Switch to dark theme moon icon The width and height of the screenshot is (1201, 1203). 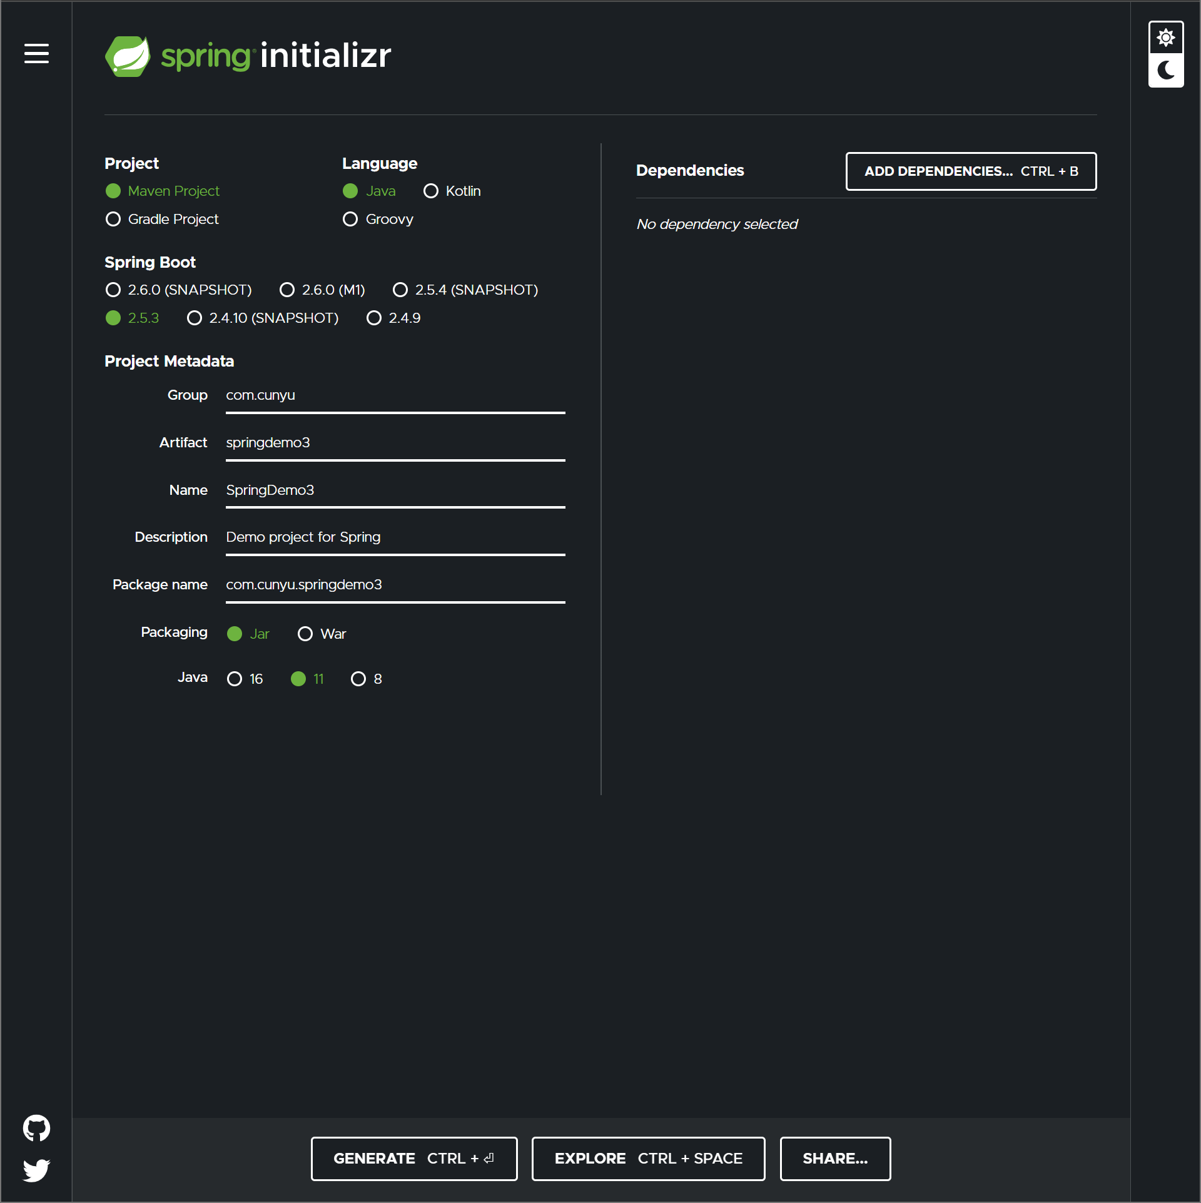1166,70
